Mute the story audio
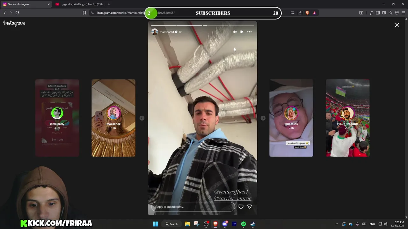The height and width of the screenshot is (229, 408). 235,32
